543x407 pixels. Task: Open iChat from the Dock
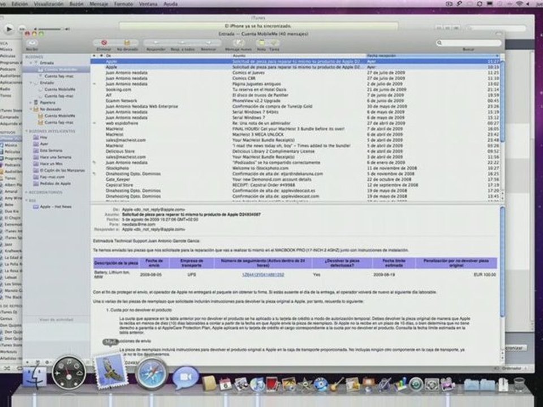point(186,378)
